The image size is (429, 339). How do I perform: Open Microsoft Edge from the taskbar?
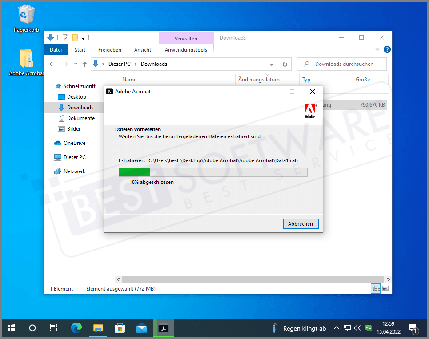tap(76, 328)
